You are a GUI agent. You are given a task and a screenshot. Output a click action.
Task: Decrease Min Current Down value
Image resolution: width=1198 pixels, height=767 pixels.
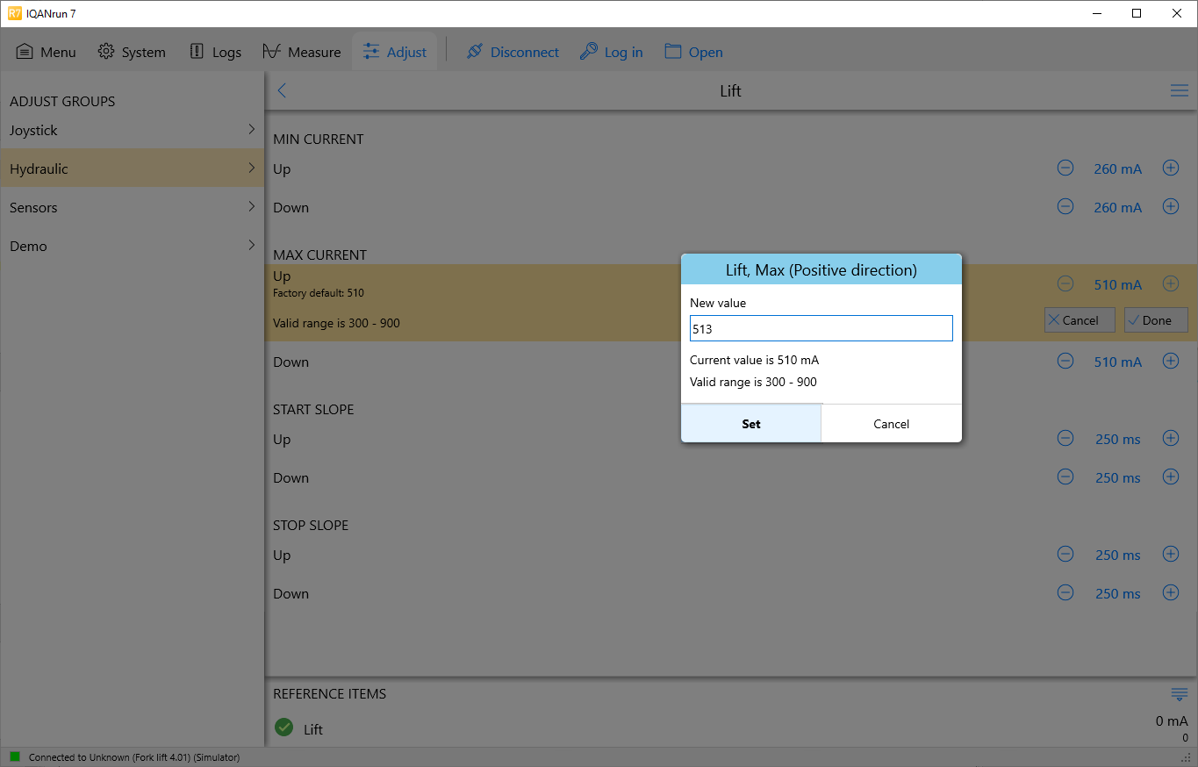click(x=1065, y=206)
